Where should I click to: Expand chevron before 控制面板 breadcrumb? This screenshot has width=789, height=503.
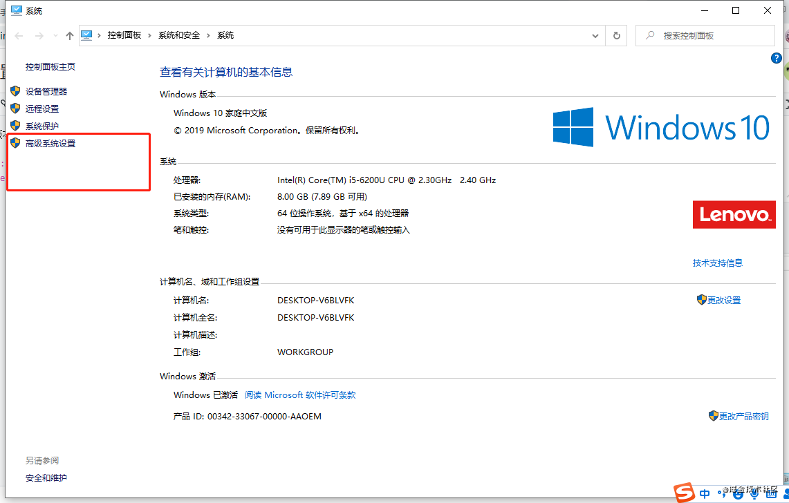[99, 35]
